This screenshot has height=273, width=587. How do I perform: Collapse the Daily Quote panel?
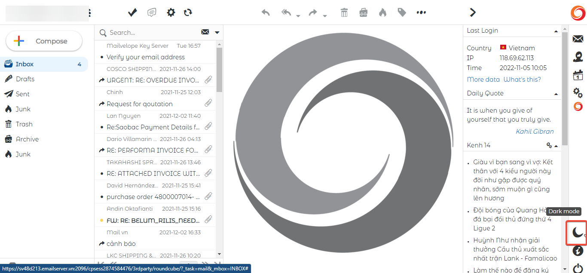pos(556,94)
